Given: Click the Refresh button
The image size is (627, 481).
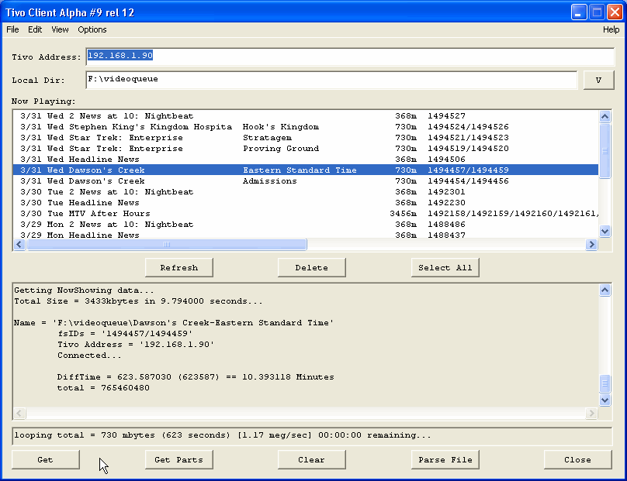Looking at the screenshot, I should [179, 267].
